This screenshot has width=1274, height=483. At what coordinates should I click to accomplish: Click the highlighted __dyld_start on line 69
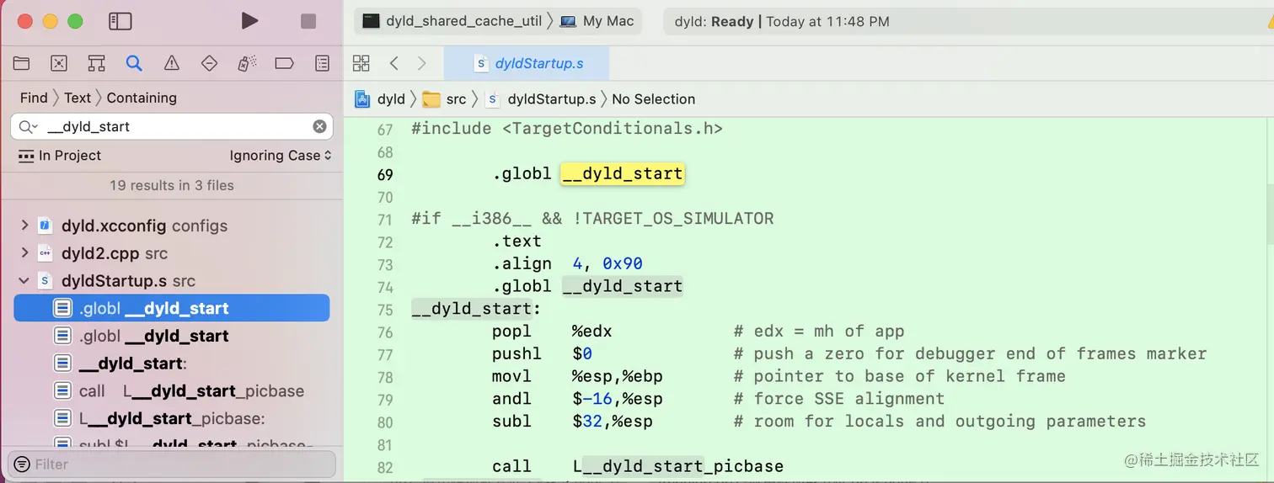pyautogui.click(x=623, y=174)
